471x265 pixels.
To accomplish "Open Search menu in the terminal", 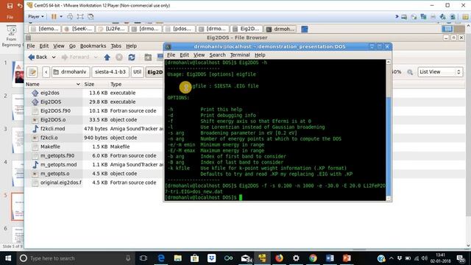I will [x=218, y=55].
